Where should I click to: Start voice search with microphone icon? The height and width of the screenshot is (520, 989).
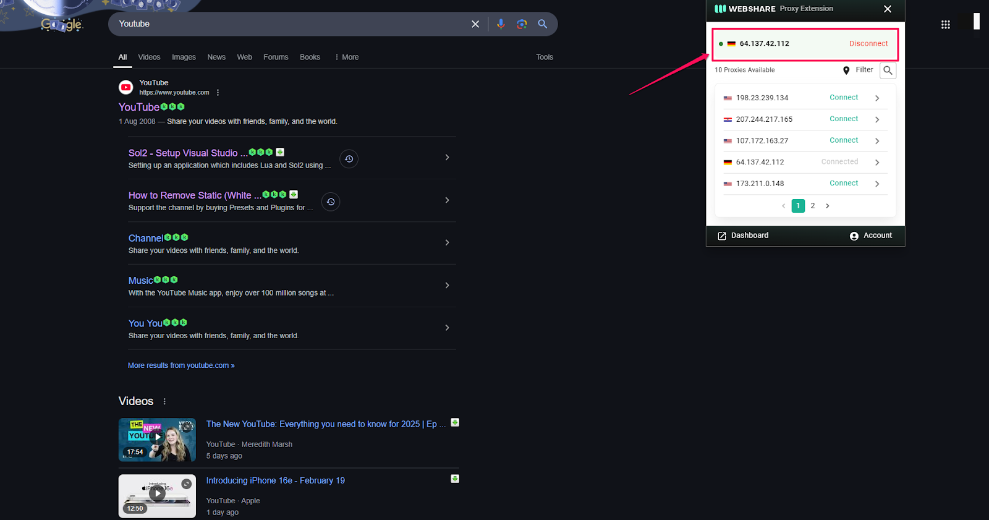click(x=501, y=24)
